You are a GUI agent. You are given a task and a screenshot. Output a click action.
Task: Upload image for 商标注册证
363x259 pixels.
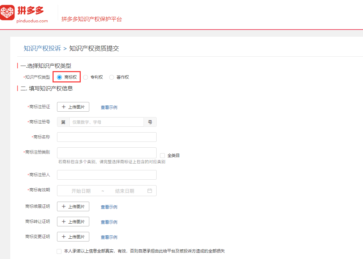click(73, 107)
